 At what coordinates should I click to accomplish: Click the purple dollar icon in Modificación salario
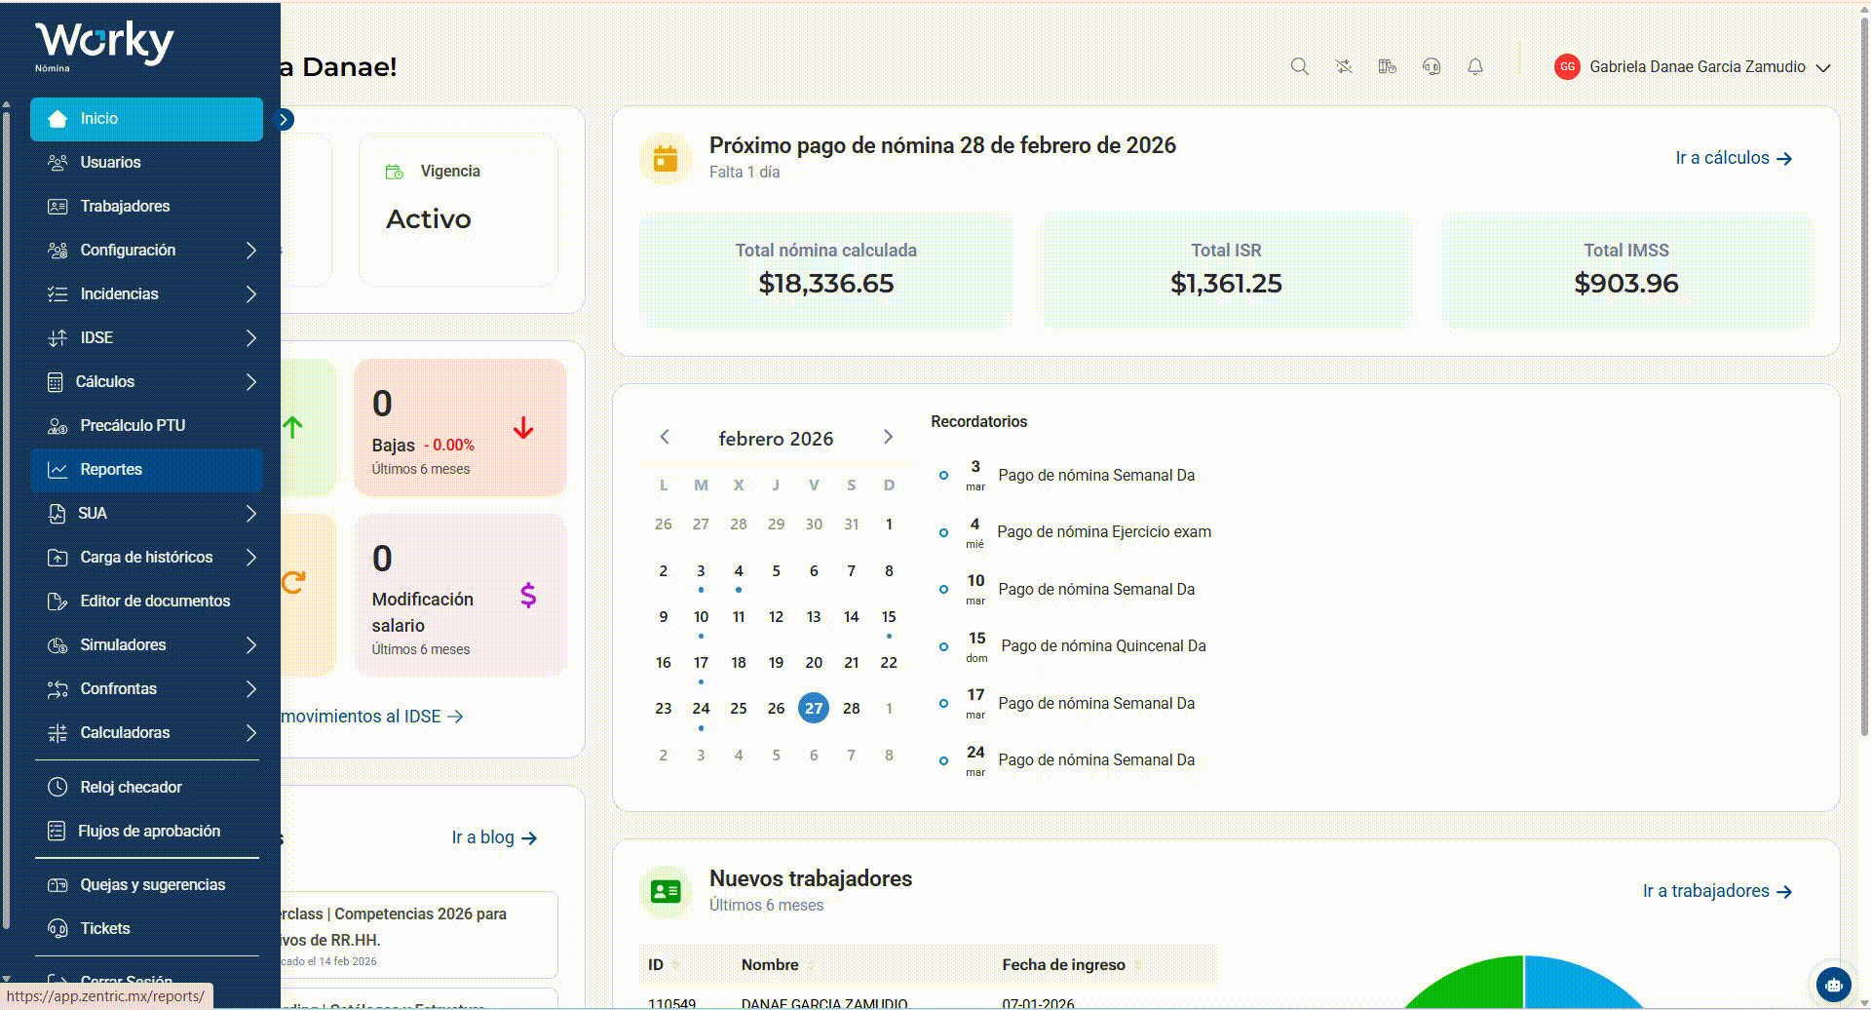point(528,595)
